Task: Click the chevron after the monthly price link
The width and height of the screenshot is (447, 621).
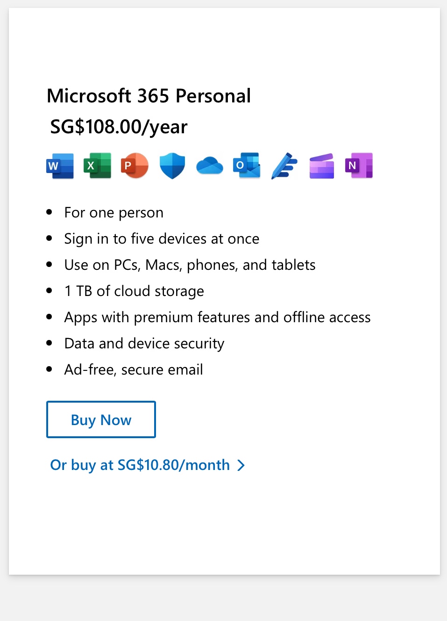Action: [x=241, y=465]
